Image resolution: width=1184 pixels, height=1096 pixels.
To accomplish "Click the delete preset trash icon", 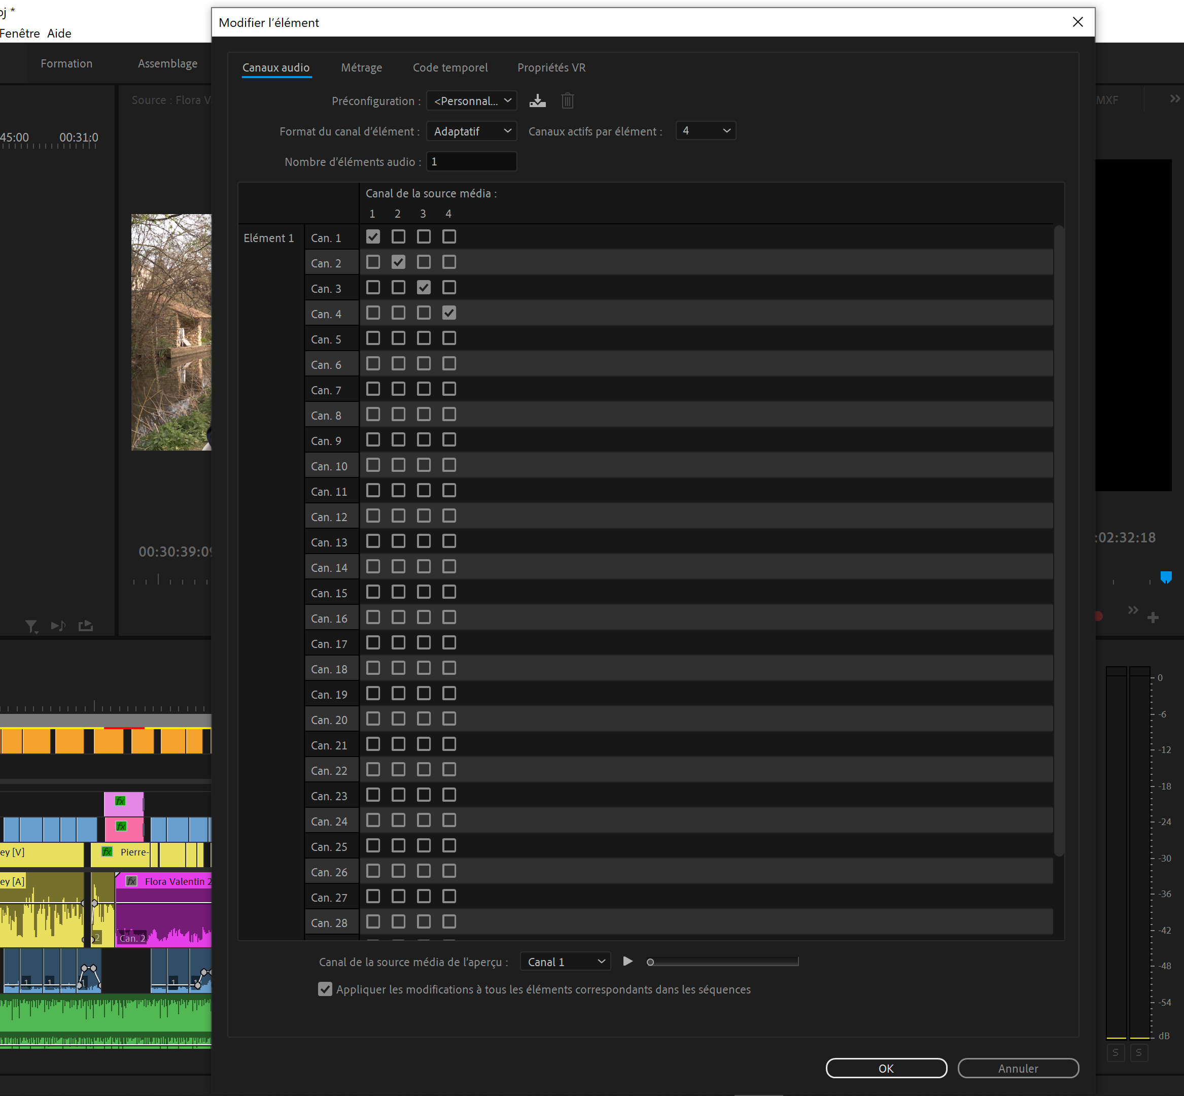I will (x=567, y=101).
